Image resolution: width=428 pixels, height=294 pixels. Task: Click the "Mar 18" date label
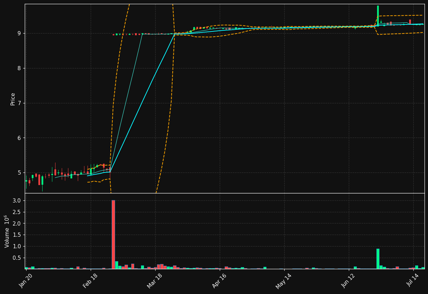(155, 281)
